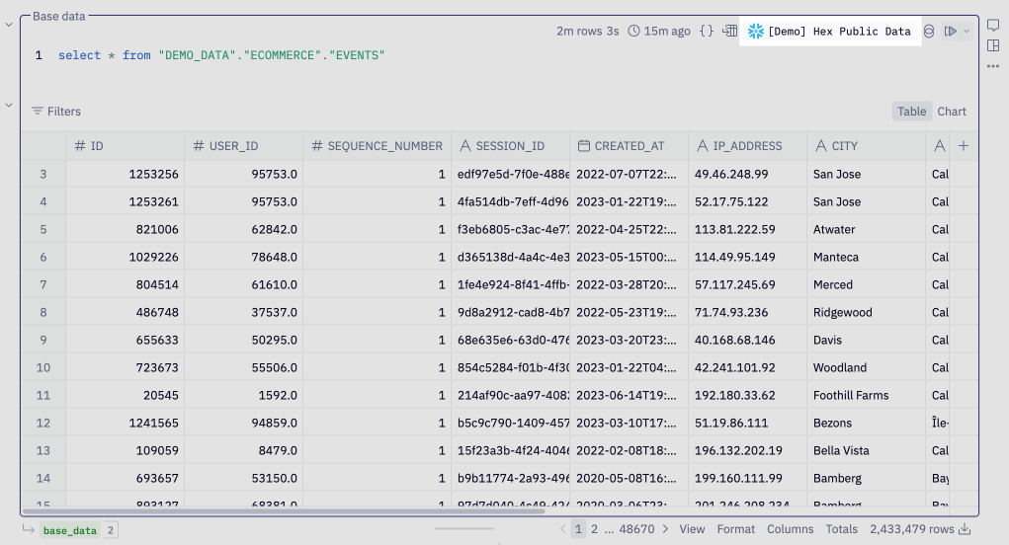Collapse the results table section chevron
The image size is (1009, 545).
pos(9,105)
